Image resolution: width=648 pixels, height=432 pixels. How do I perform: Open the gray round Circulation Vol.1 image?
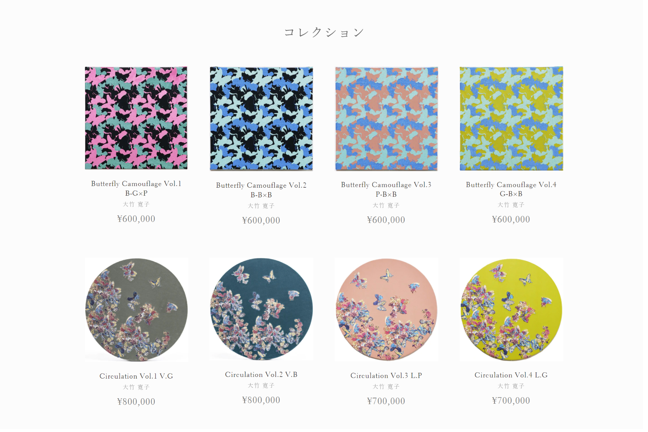[136, 309]
